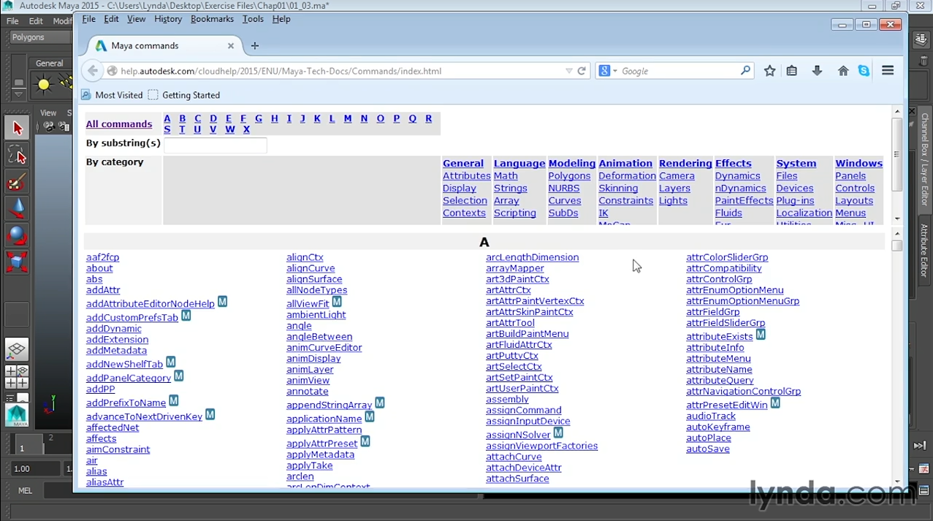Image resolution: width=933 pixels, height=521 pixels.
Task: Follow the Polygons category link
Action: click(568, 176)
